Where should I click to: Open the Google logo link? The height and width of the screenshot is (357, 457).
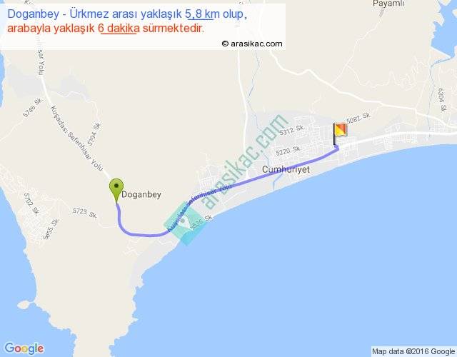pos(24,348)
